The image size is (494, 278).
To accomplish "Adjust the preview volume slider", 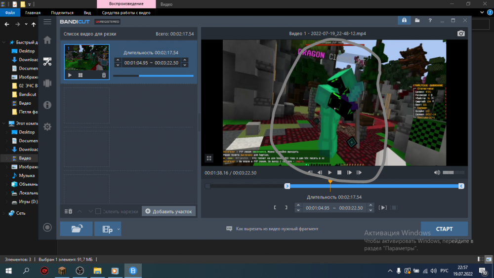I will tap(453, 172).
